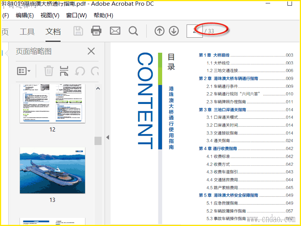Viewport: 301px width, 226px height.
Task: Rotate page clockwise
Action: [95, 71]
